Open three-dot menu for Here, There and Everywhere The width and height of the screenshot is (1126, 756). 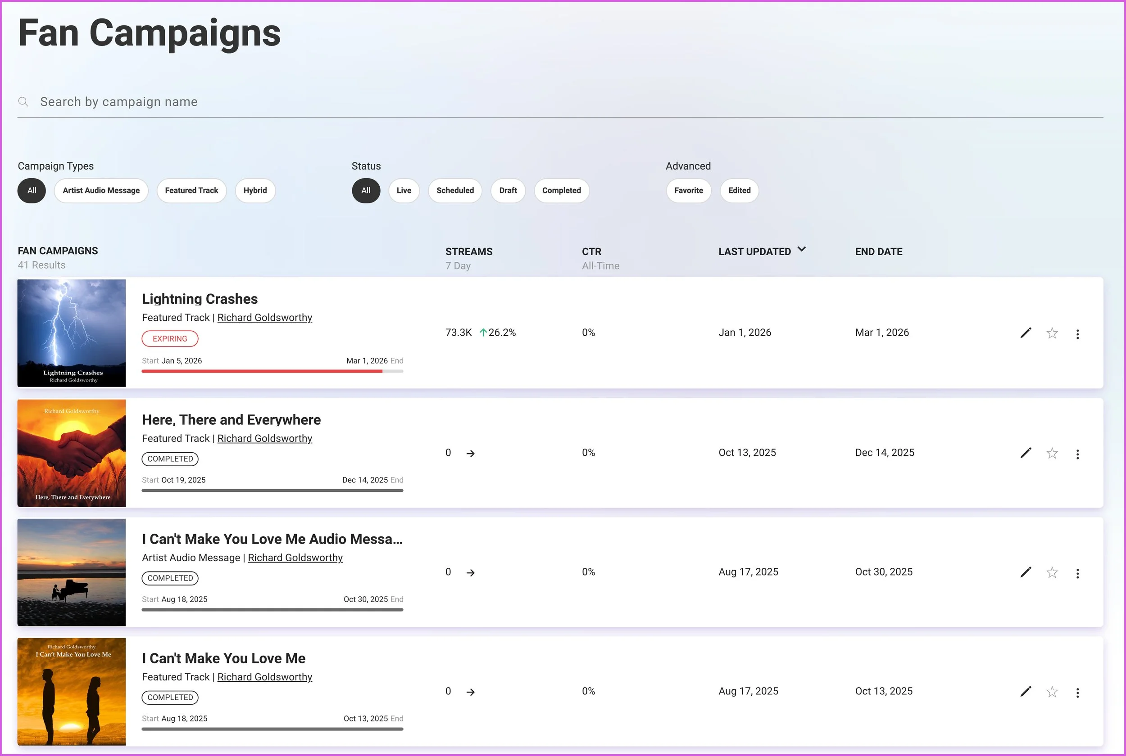pyautogui.click(x=1077, y=454)
